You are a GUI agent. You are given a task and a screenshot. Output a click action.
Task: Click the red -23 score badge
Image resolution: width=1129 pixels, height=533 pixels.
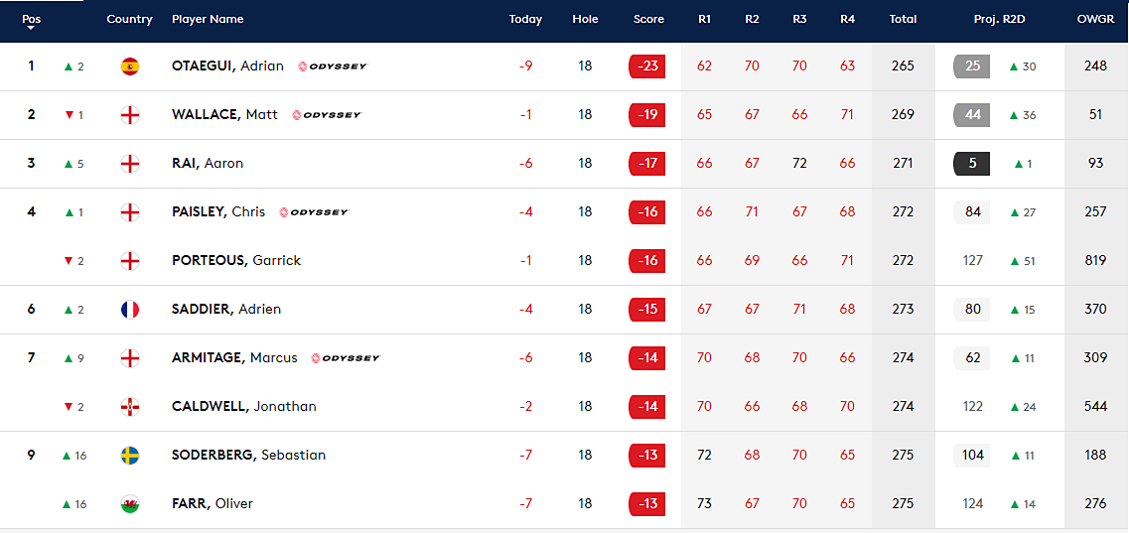click(646, 67)
